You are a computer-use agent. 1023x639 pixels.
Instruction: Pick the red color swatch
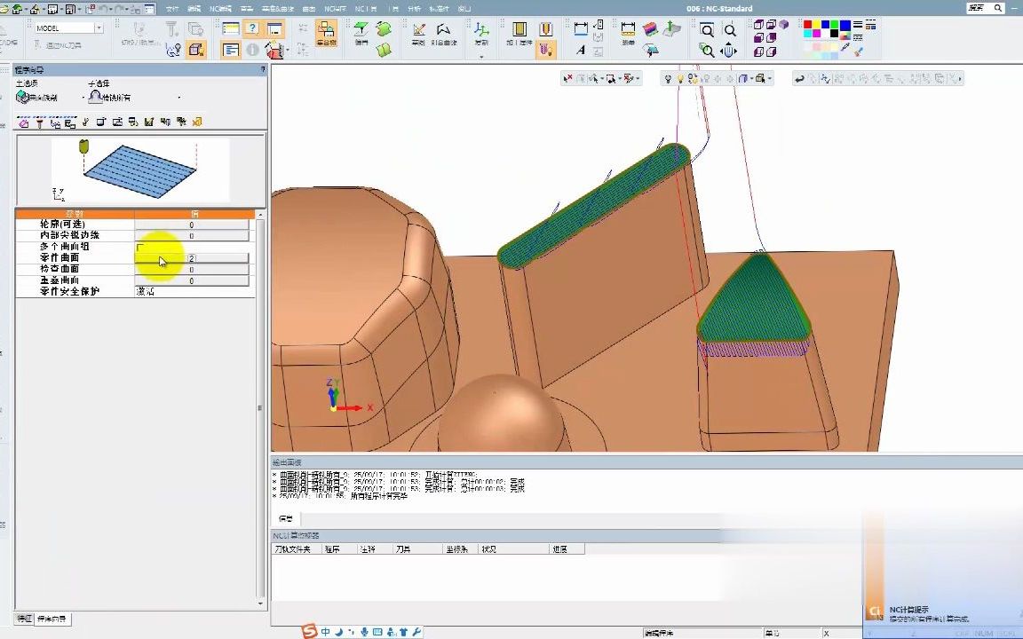(x=809, y=25)
